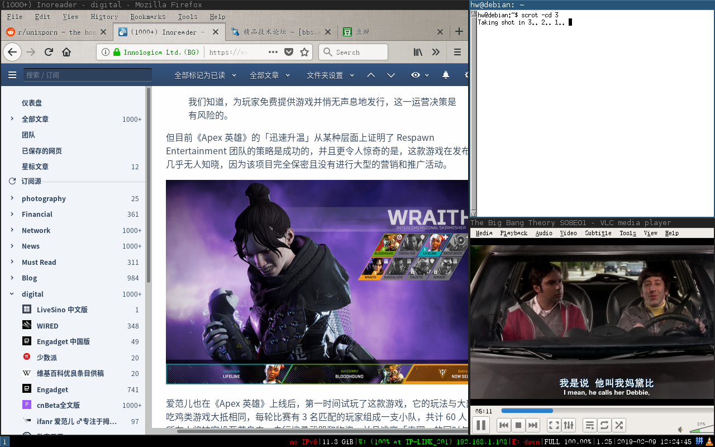This screenshot has width=715, height=447.
Task: Open the 全部文章 filter dropdown
Action: point(270,75)
